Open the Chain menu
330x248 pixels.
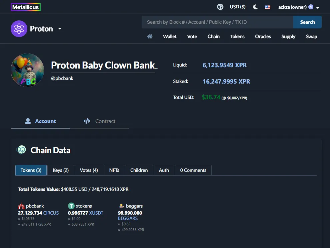(x=213, y=36)
